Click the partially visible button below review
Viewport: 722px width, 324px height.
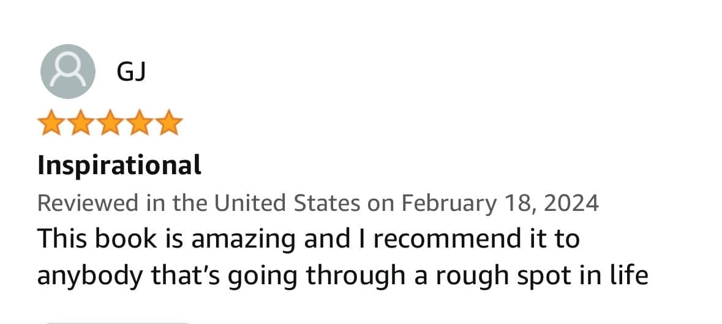point(118,323)
